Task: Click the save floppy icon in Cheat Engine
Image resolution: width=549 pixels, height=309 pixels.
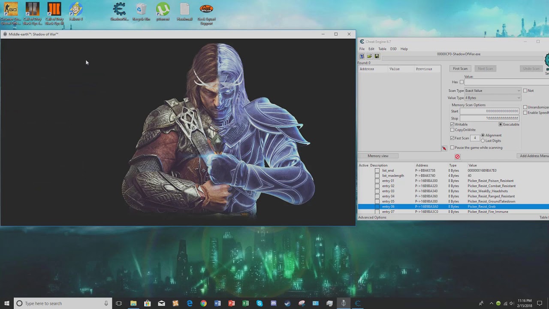Action: tap(377, 56)
